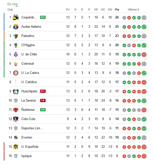Click the Palestino team crest
This screenshot has height=165, width=153.
16,36
